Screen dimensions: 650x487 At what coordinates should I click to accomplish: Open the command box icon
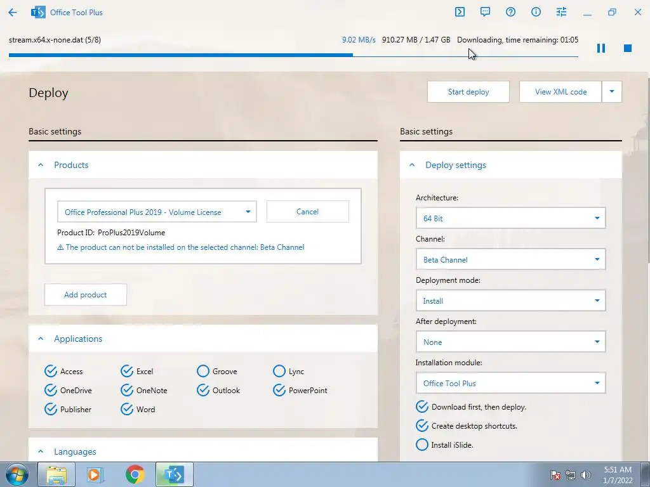460,12
